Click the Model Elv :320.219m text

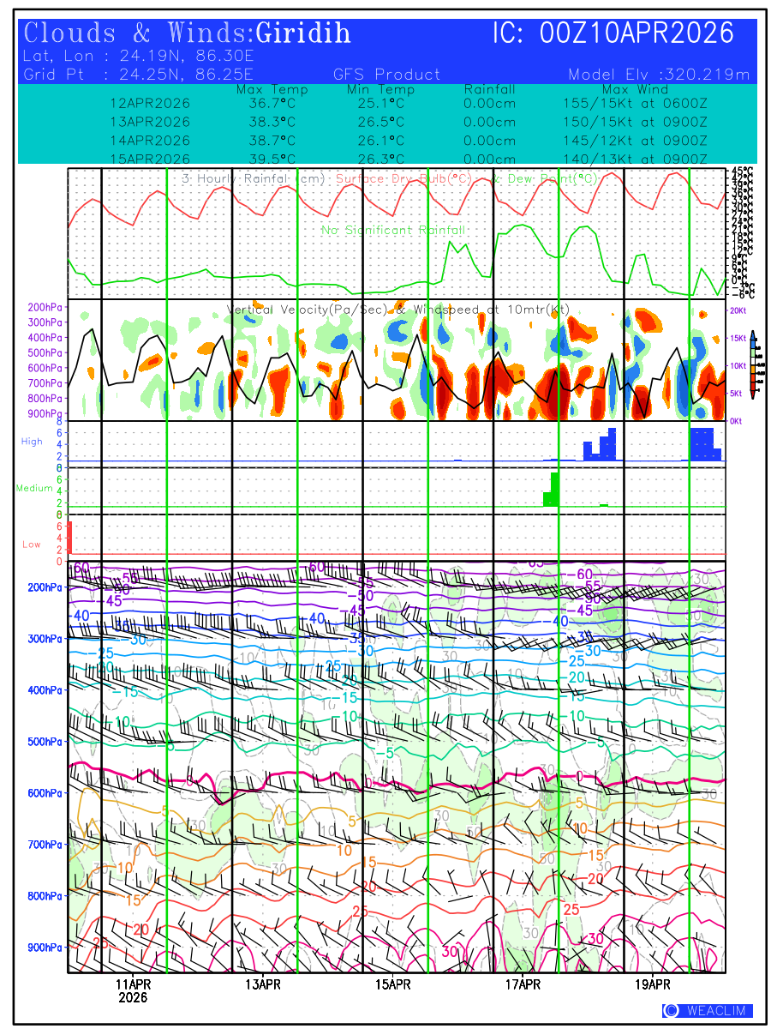[x=659, y=75]
